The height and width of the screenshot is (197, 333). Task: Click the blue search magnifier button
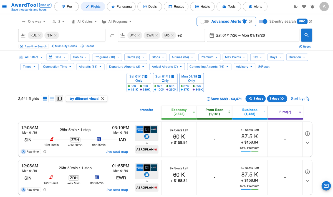[306, 35]
